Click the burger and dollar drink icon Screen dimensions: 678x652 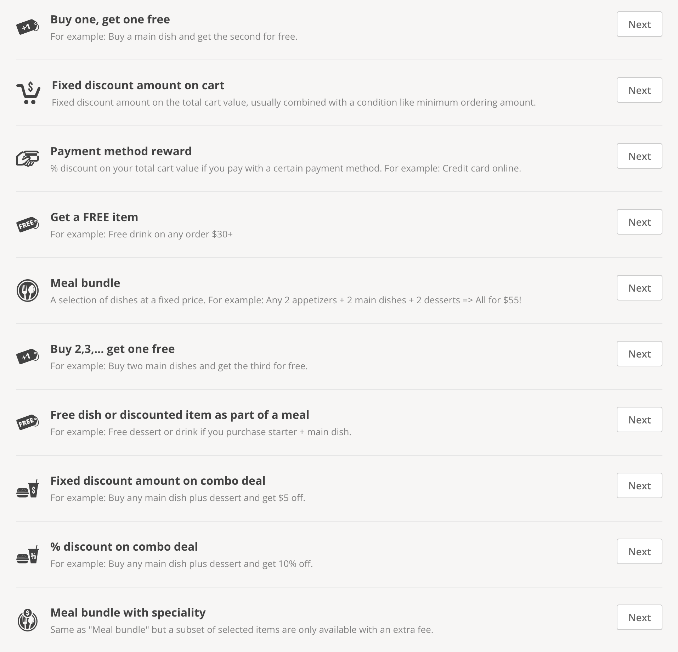28,489
